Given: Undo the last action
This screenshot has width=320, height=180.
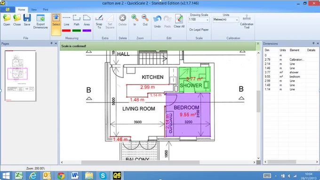Looking at the screenshot, I should coord(157,22).
